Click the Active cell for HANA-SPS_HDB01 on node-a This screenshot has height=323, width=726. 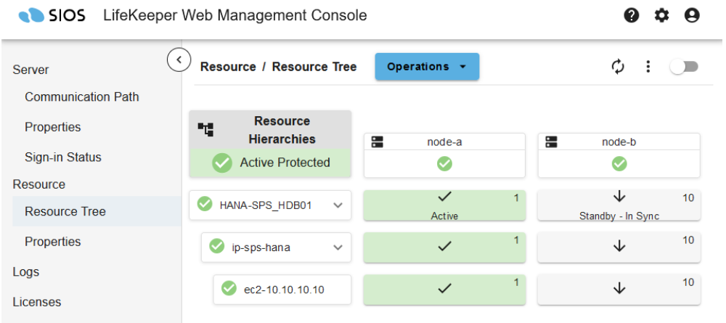[444, 205]
